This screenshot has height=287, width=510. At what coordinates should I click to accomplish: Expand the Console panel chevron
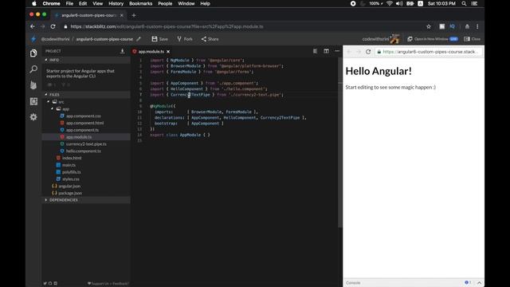click(x=479, y=283)
